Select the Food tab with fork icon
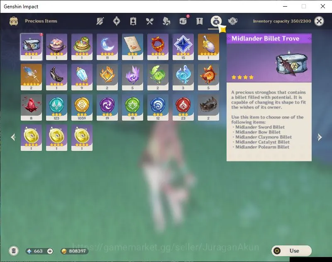The width and height of the screenshot is (332, 262). click(150, 21)
